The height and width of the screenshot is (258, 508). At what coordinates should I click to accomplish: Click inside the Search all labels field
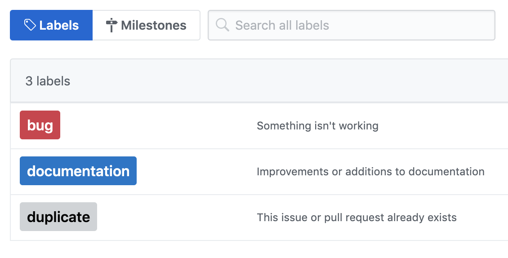click(x=352, y=25)
